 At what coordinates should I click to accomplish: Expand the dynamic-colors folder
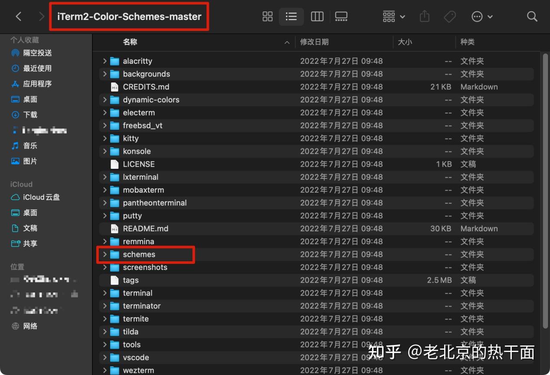click(105, 100)
